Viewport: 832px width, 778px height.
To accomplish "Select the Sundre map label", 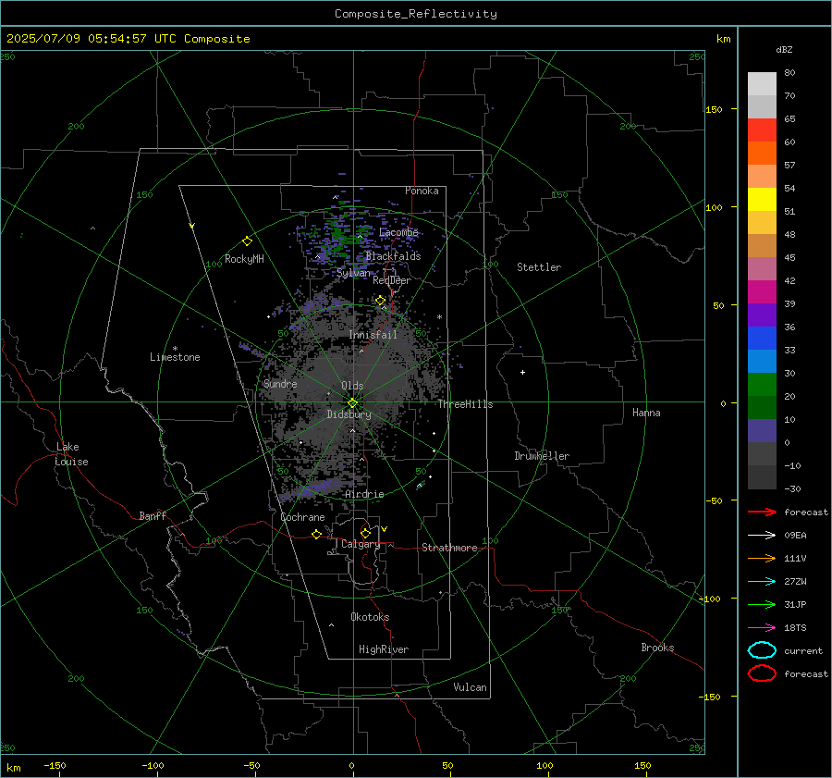I will tap(280, 384).
